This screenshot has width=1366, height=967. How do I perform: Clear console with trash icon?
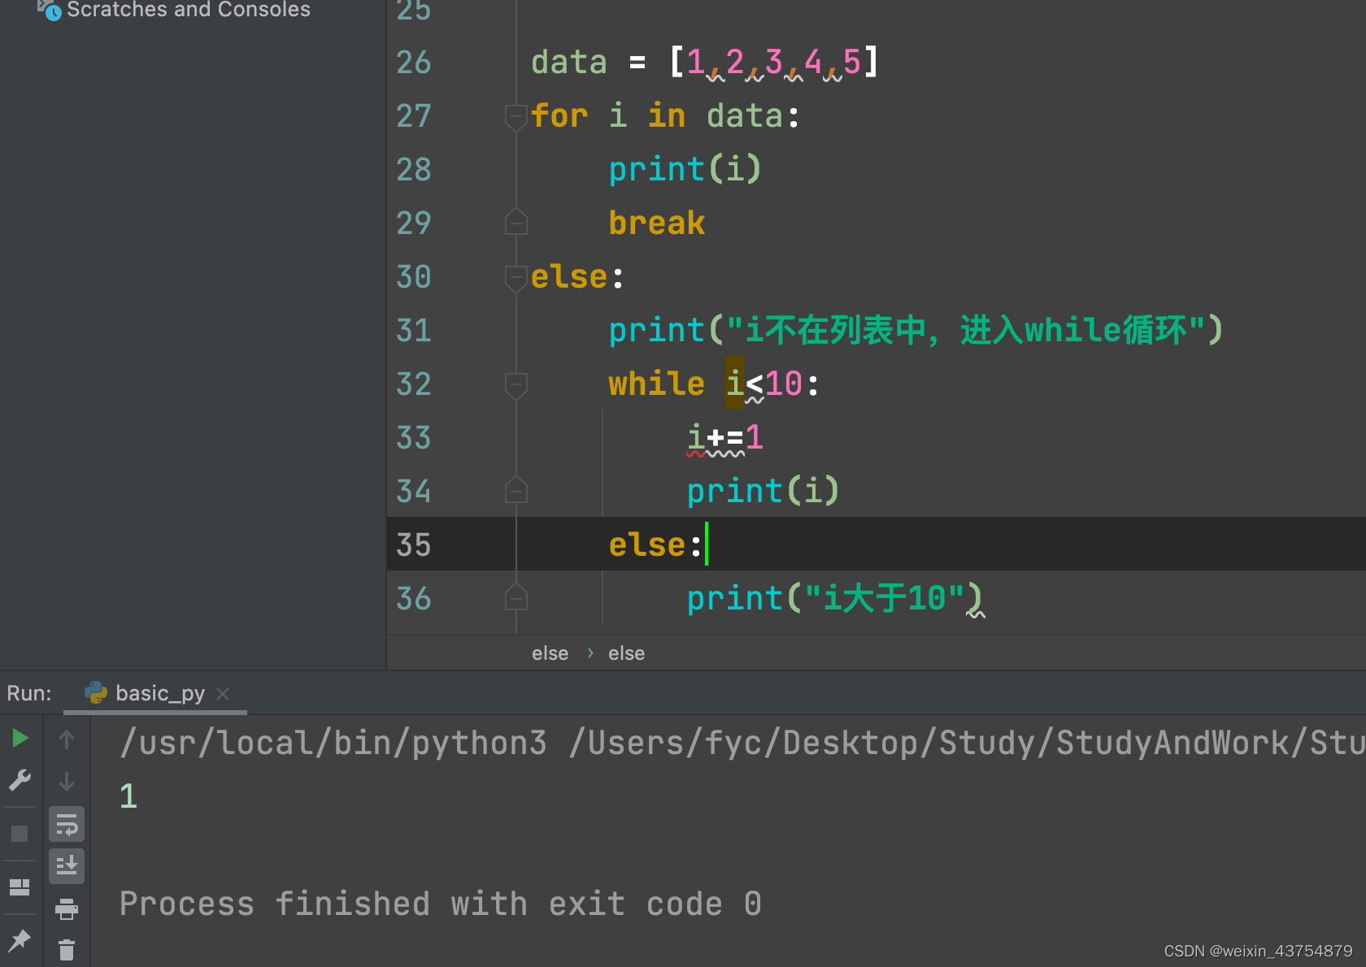(67, 949)
